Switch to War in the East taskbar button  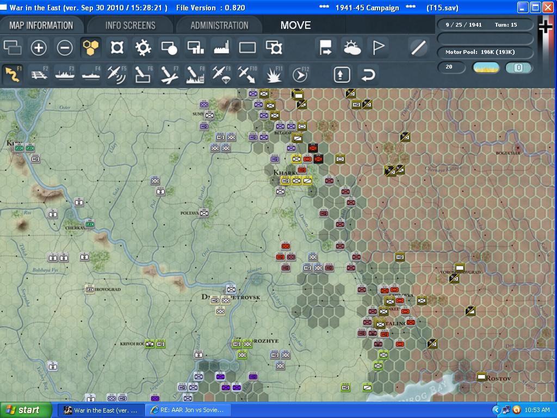pos(101,410)
